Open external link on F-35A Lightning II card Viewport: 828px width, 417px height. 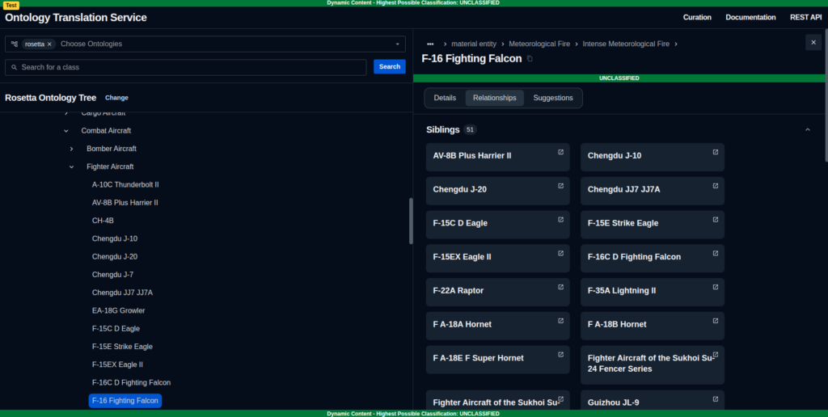pyautogui.click(x=716, y=287)
